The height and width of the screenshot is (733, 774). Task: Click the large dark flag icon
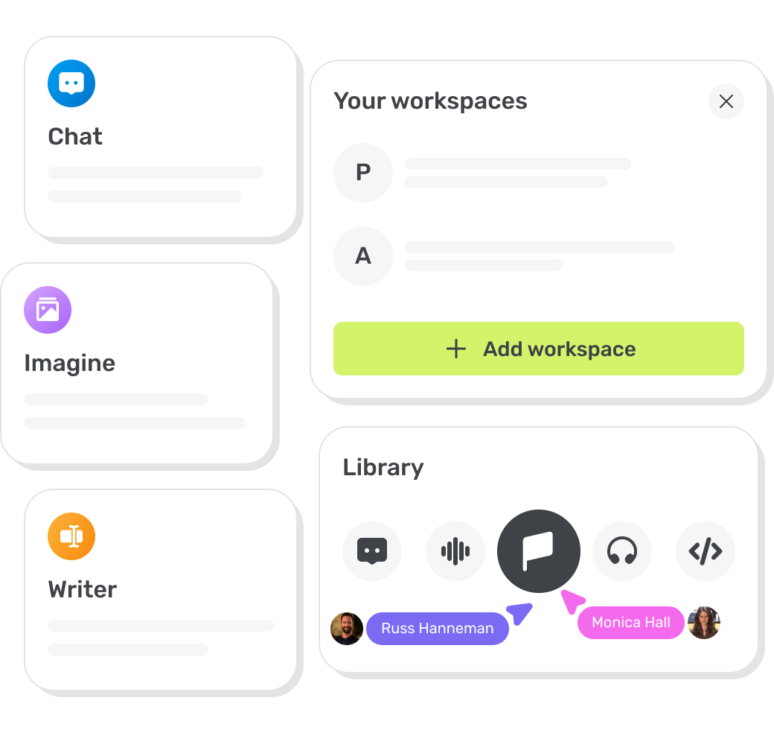point(539,551)
